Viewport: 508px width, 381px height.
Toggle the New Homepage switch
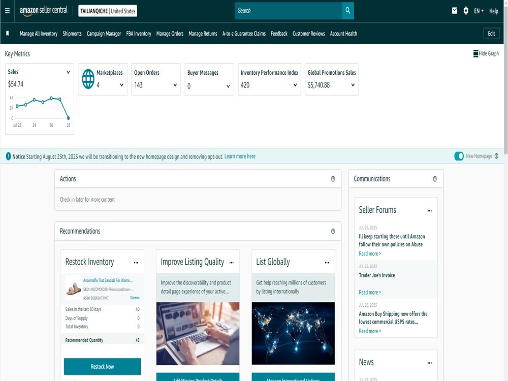[x=459, y=156]
